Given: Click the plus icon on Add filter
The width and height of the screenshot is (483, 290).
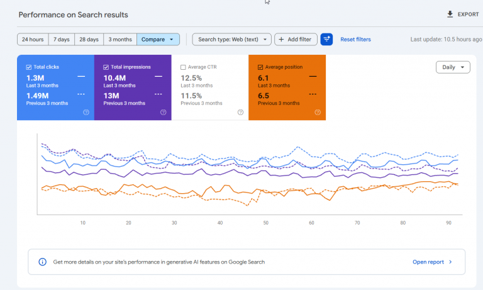Looking at the screenshot, I should (x=281, y=40).
